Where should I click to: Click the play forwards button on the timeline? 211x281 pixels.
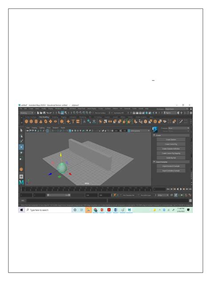tap(181, 189)
